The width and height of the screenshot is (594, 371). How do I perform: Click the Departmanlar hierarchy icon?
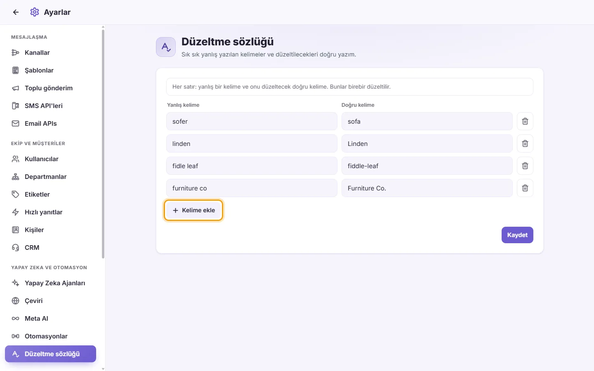click(x=16, y=177)
